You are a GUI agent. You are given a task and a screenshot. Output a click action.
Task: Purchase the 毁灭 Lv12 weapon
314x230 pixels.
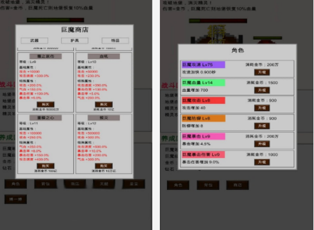[x=104, y=166]
